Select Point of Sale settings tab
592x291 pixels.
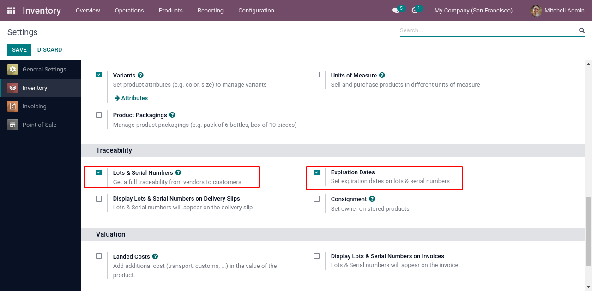click(39, 125)
